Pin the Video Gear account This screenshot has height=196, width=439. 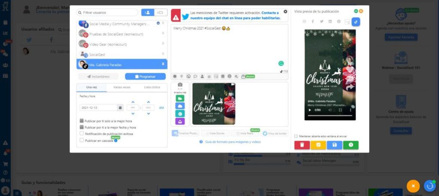(x=163, y=44)
